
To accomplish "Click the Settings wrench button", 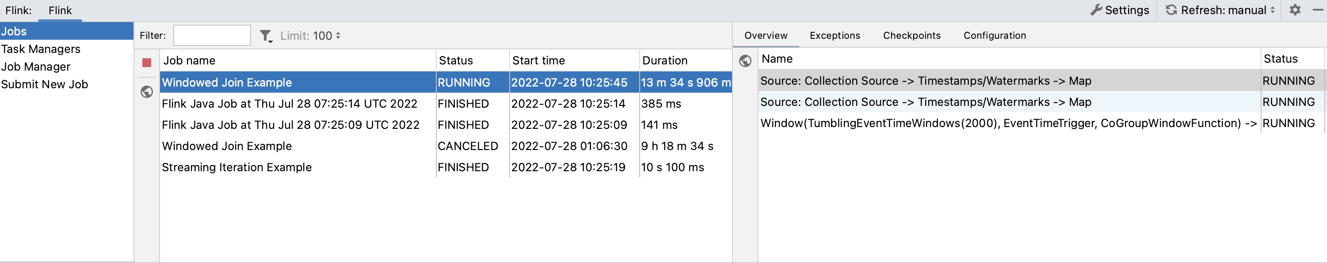I will click(1120, 10).
